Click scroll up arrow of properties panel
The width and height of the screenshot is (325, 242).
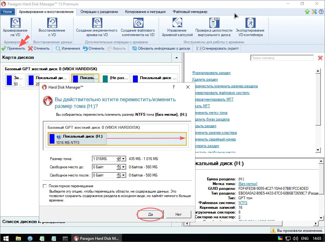click(x=321, y=161)
